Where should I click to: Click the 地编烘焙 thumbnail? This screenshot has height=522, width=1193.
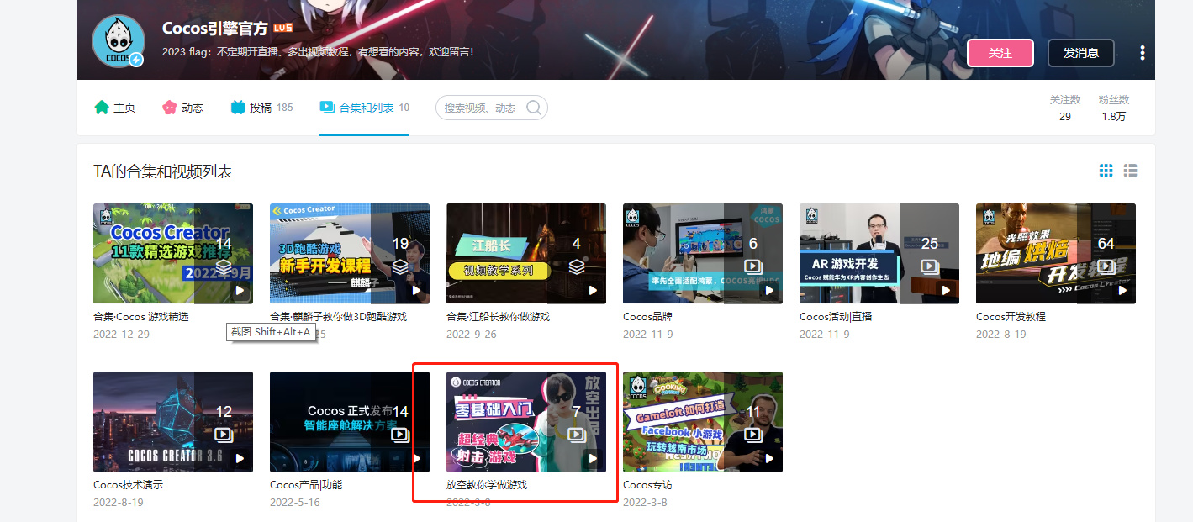pyautogui.click(x=1056, y=253)
